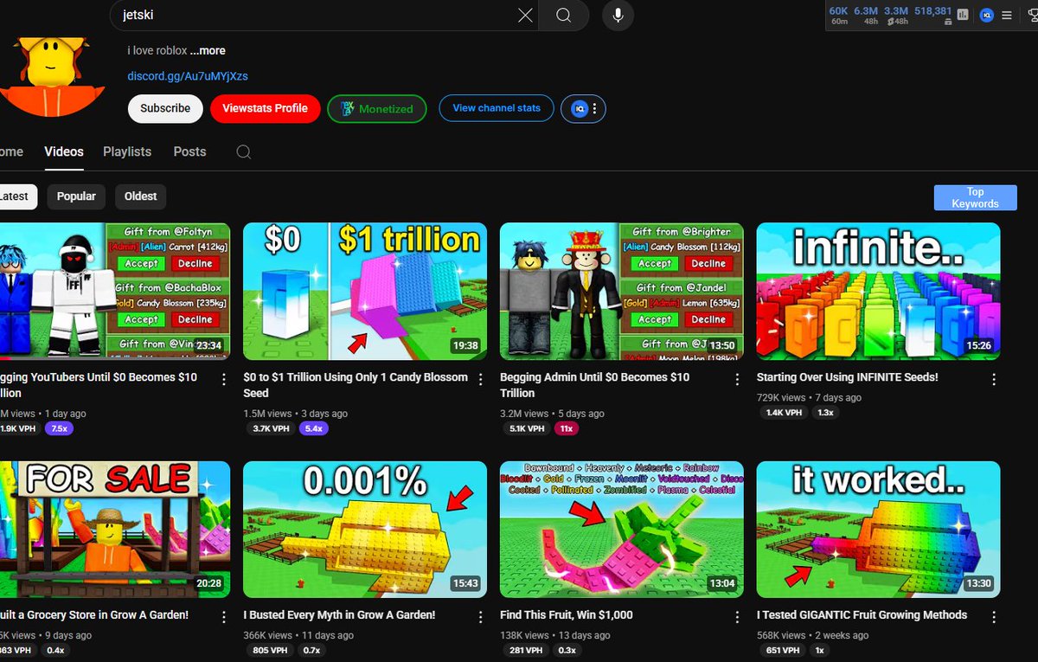Click the 6.3M 48h stat
This screenshot has height=662, width=1038.
[866, 16]
